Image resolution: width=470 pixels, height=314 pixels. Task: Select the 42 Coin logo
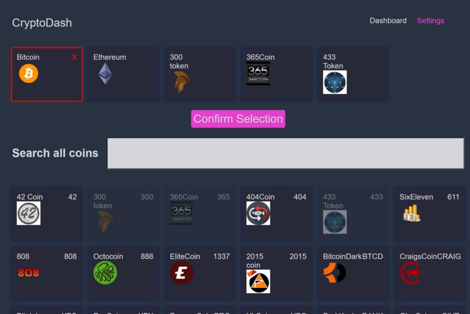(29, 213)
